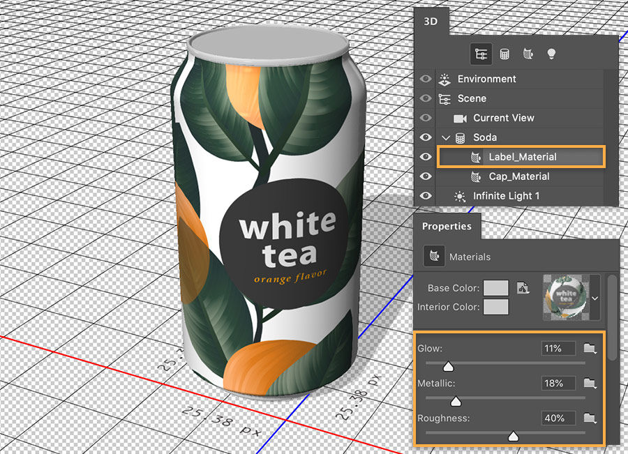Screen dimensions: 628x454
Task: Hide the Environment layer
Action: coord(426,78)
